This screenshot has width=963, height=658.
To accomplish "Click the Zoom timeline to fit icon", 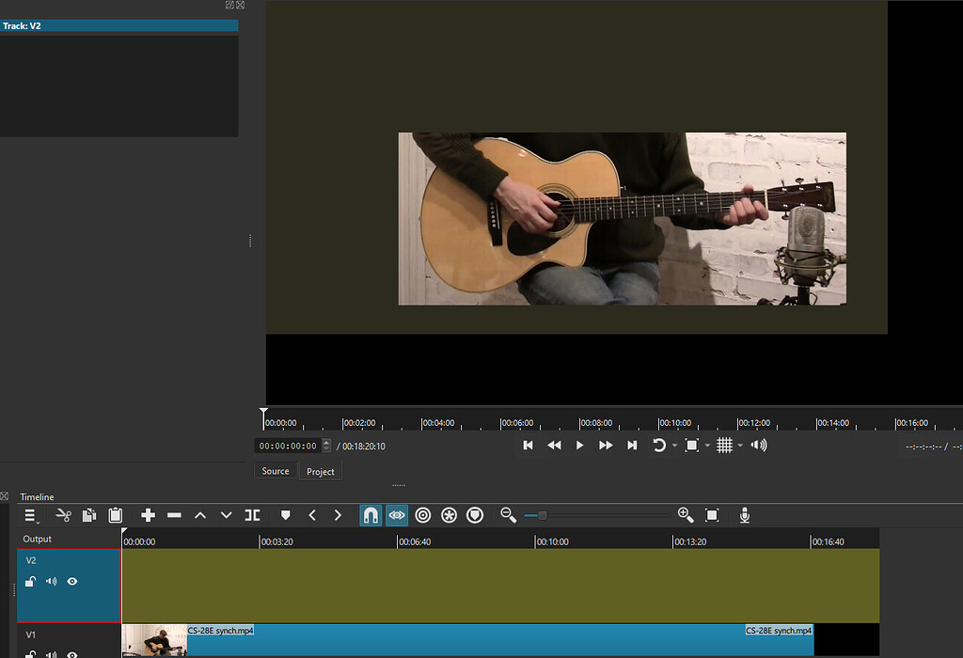I will pyautogui.click(x=712, y=515).
